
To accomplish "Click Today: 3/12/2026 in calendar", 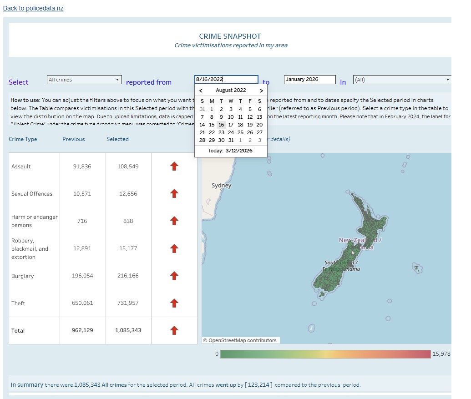I will click(x=230, y=151).
